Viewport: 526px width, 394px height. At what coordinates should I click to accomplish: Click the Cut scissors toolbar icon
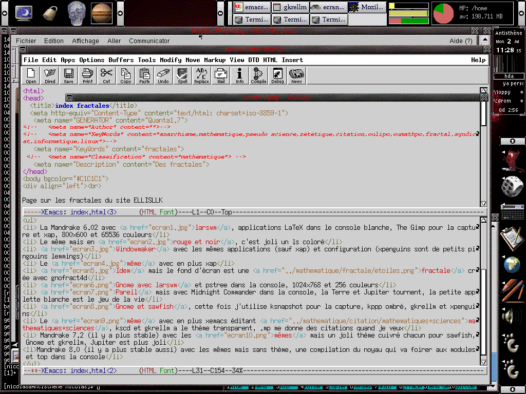[x=106, y=75]
